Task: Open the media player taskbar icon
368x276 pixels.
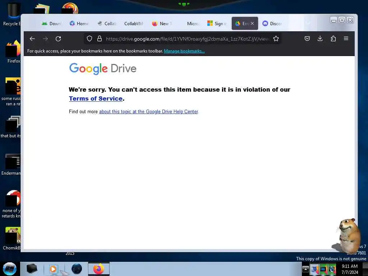Action: pos(54,269)
